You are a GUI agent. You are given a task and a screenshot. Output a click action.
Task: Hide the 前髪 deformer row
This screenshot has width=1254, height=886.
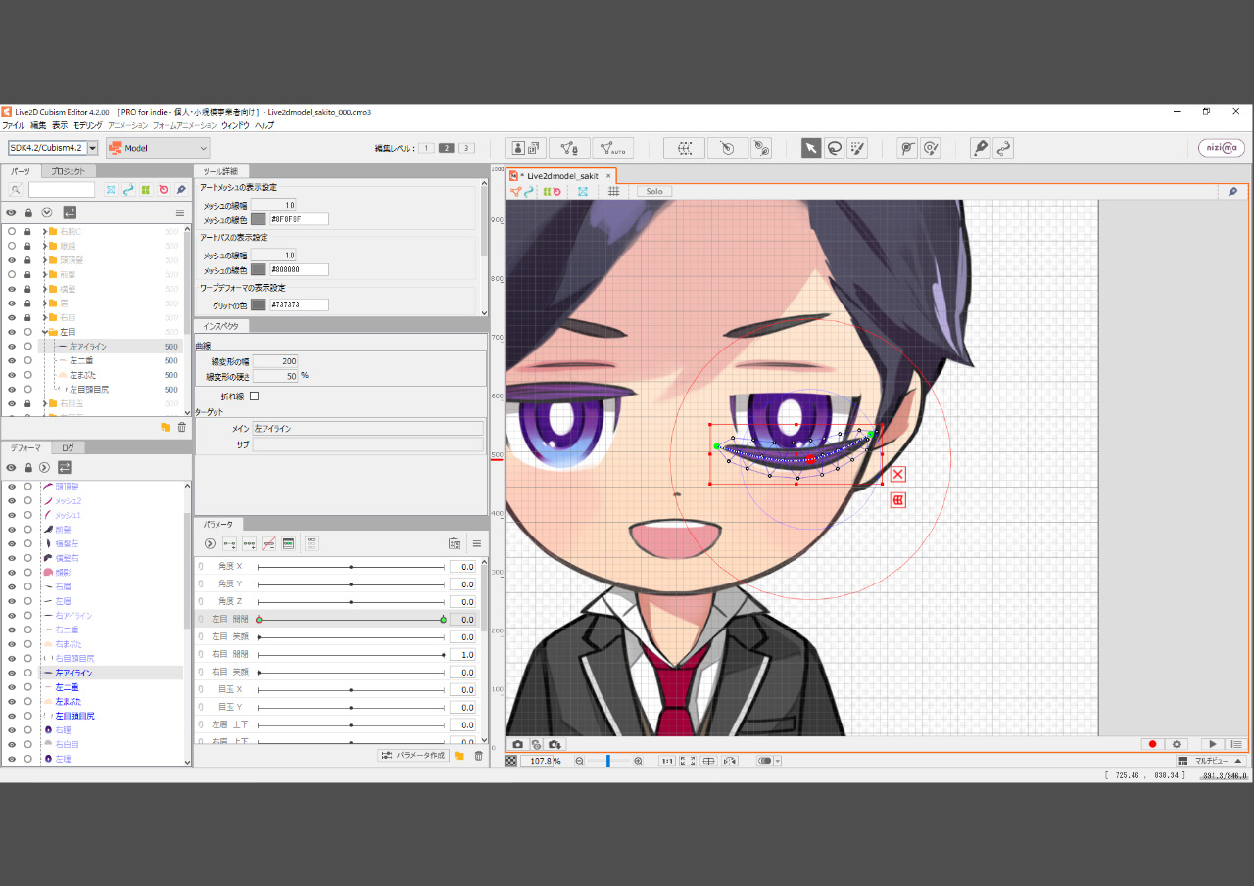(x=12, y=529)
